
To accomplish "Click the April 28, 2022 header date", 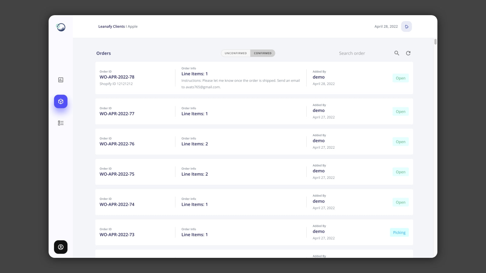I will [386, 27].
